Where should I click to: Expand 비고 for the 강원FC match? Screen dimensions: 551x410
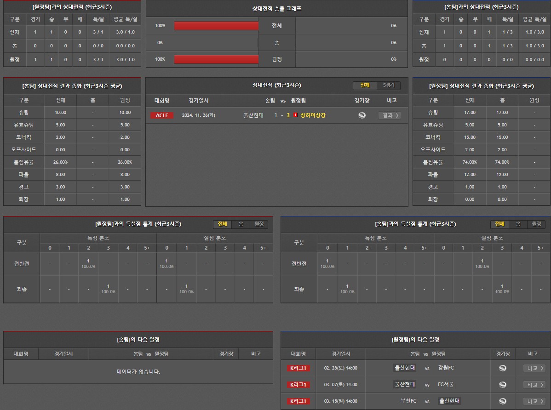[534, 368]
